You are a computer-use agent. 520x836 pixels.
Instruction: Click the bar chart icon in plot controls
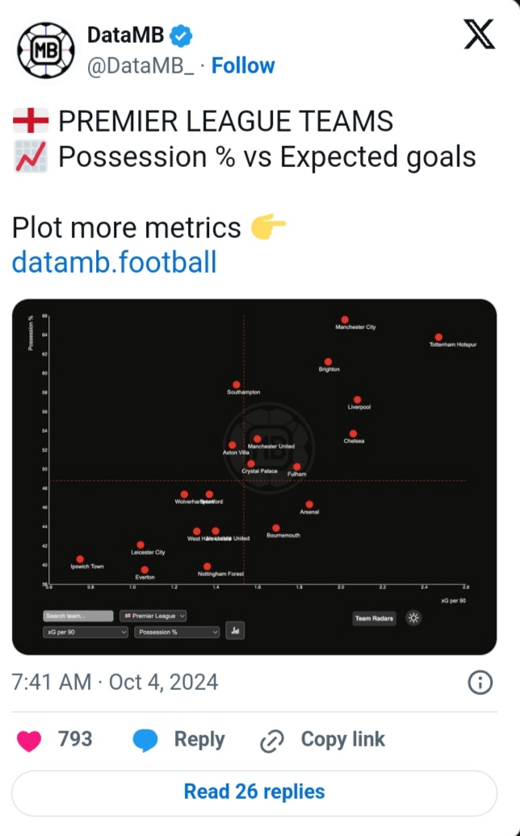click(235, 631)
